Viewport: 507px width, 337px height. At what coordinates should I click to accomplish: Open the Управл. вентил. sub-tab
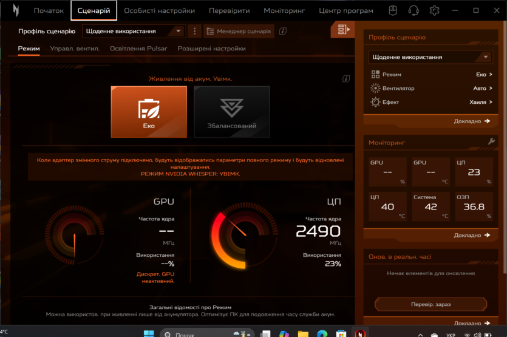coord(75,49)
